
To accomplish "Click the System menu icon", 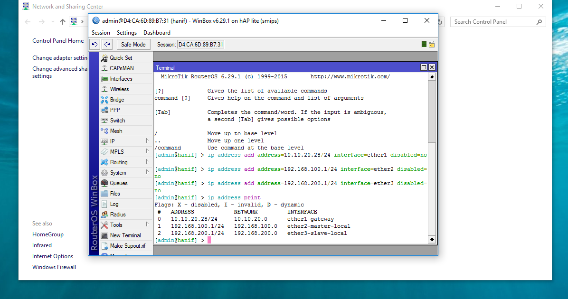I will [x=104, y=173].
